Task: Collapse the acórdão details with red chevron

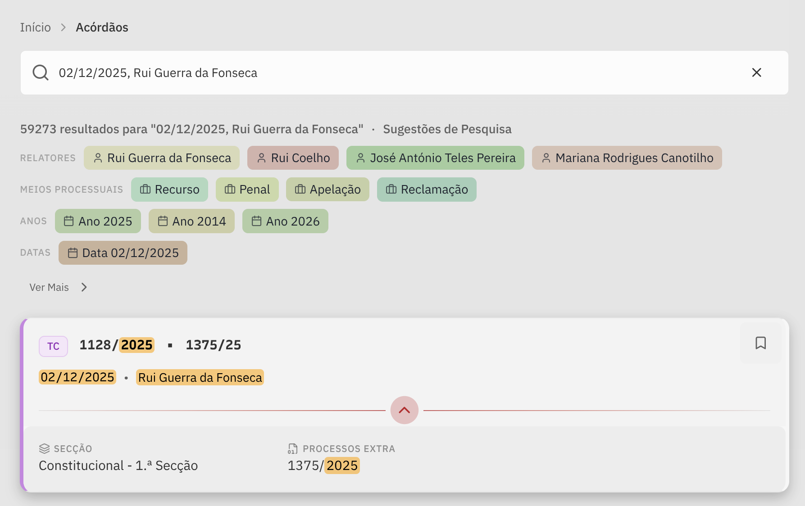Action: (405, 410)
